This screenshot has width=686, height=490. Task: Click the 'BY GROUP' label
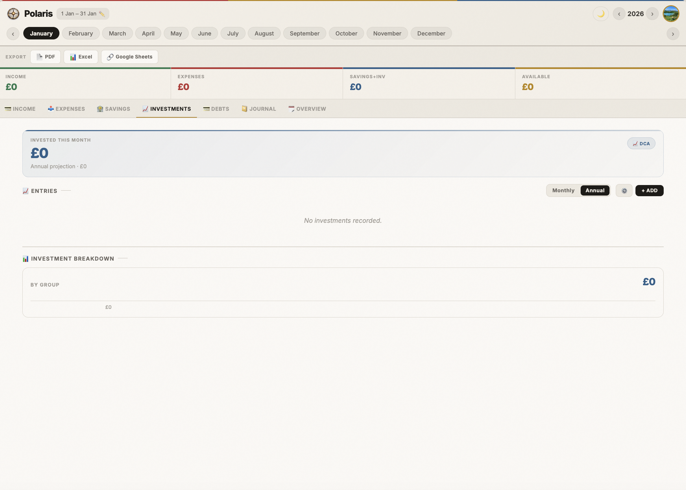(x=45, y=285)
